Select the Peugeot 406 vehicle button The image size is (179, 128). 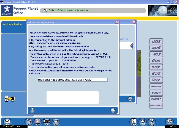click(156, 48)
